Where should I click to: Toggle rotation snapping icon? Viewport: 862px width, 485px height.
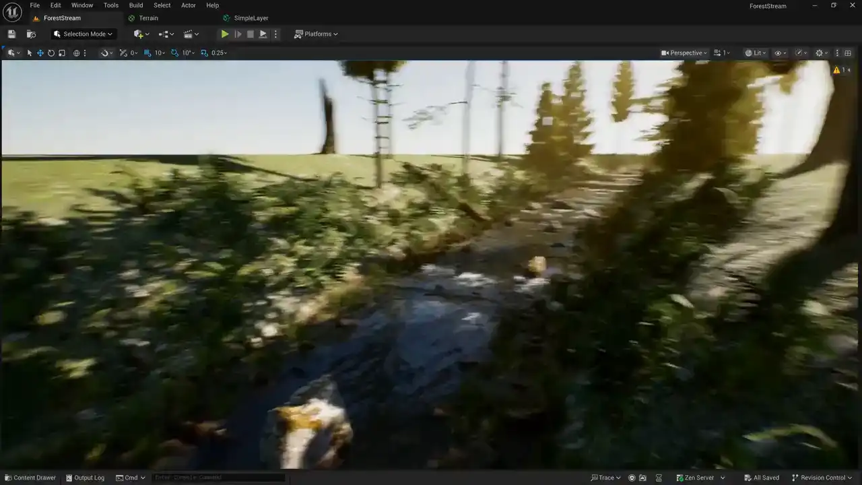pos(175,53)
